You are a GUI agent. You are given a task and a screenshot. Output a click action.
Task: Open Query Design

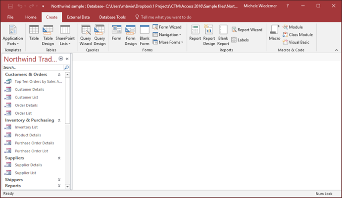tap(99, 35)
